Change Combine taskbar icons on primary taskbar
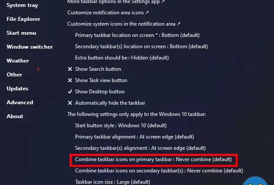 point(153,160)
